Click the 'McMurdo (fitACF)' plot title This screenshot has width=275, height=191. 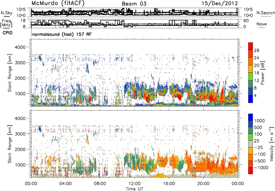58,3
